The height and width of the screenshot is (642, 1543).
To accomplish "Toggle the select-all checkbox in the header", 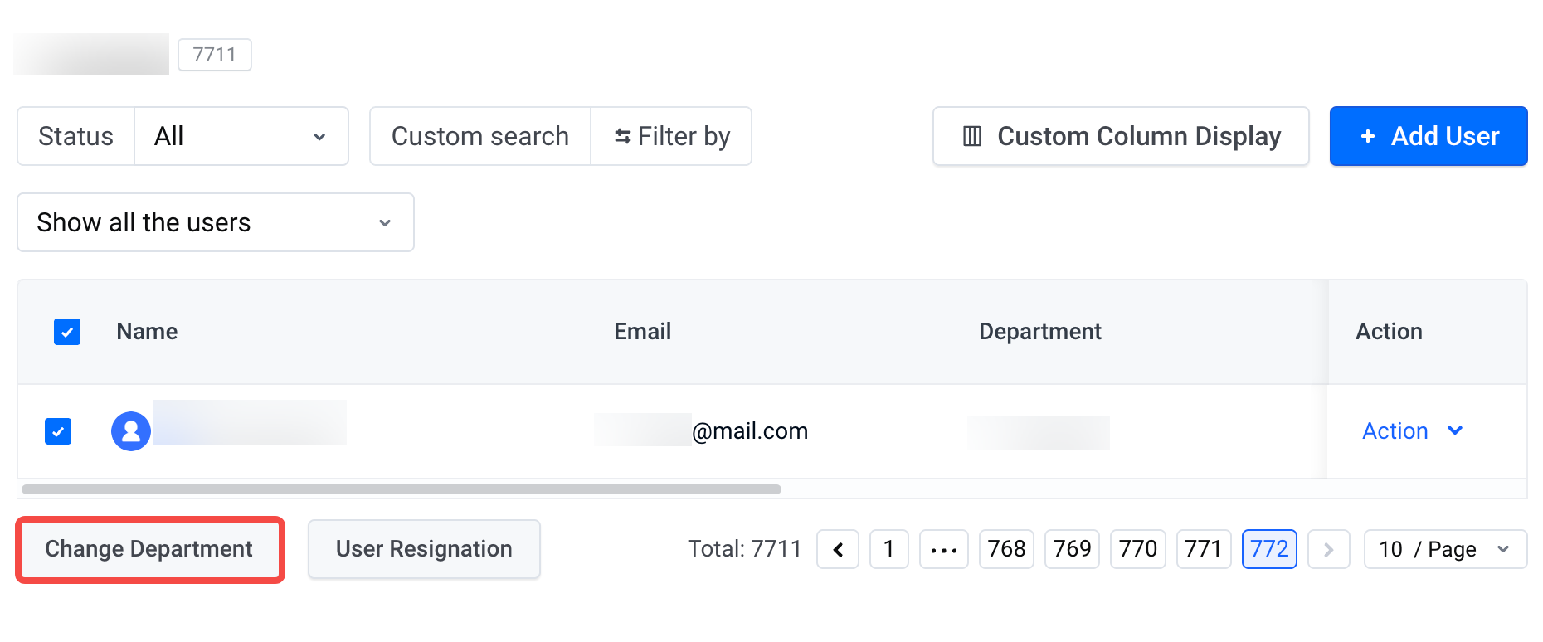I will (x=67, y=332).
